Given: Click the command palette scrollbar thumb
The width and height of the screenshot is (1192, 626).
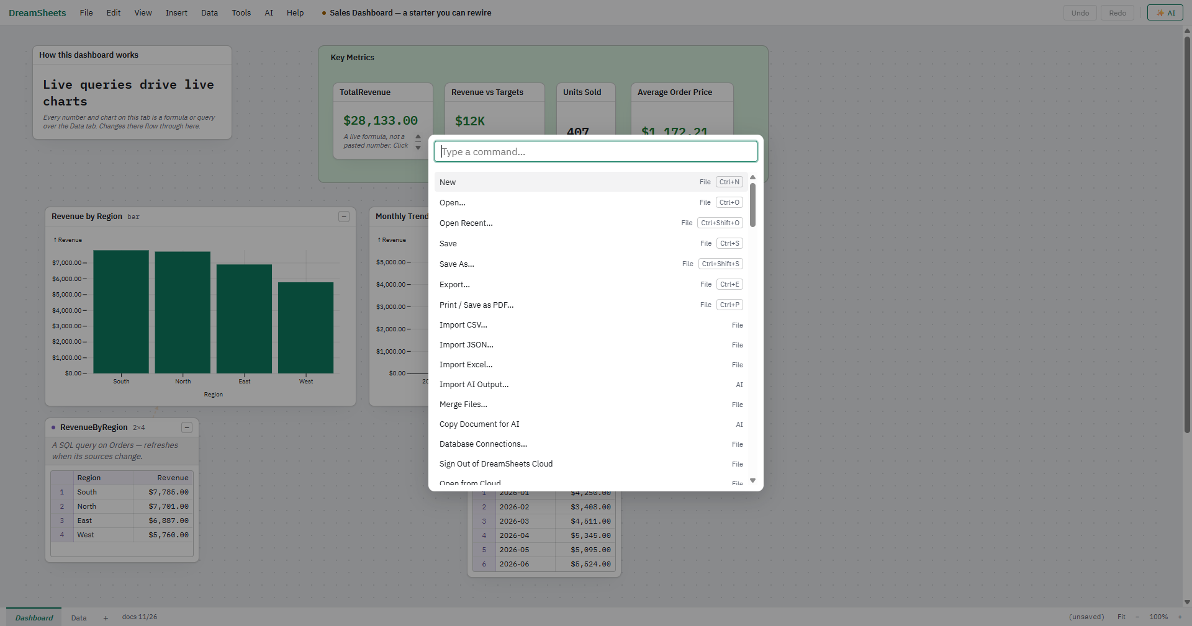Looking at the screenshot, I should (x=752, y=205).
